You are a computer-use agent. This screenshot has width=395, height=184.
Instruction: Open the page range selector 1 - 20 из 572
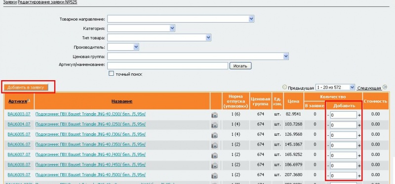coord(335,88)
